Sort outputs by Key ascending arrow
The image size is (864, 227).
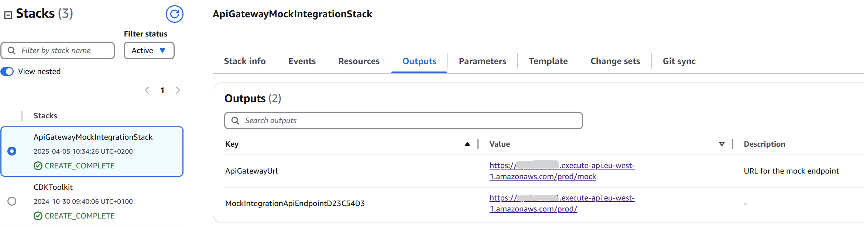(x=467, y=144)
